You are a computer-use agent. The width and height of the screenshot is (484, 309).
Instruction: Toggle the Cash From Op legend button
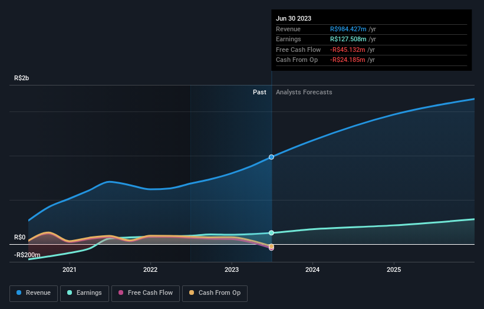[215, 293]
